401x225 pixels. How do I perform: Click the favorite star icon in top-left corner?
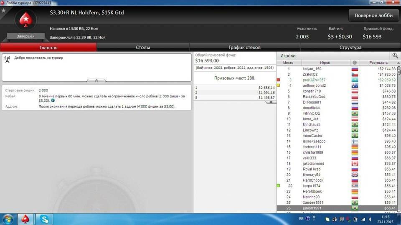pos(4,10)
